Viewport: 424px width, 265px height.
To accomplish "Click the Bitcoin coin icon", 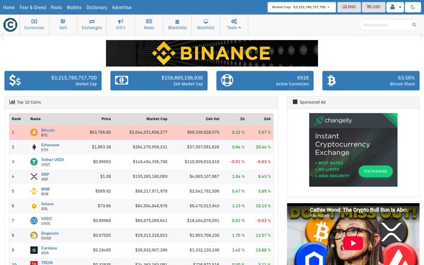I will 34,132.
